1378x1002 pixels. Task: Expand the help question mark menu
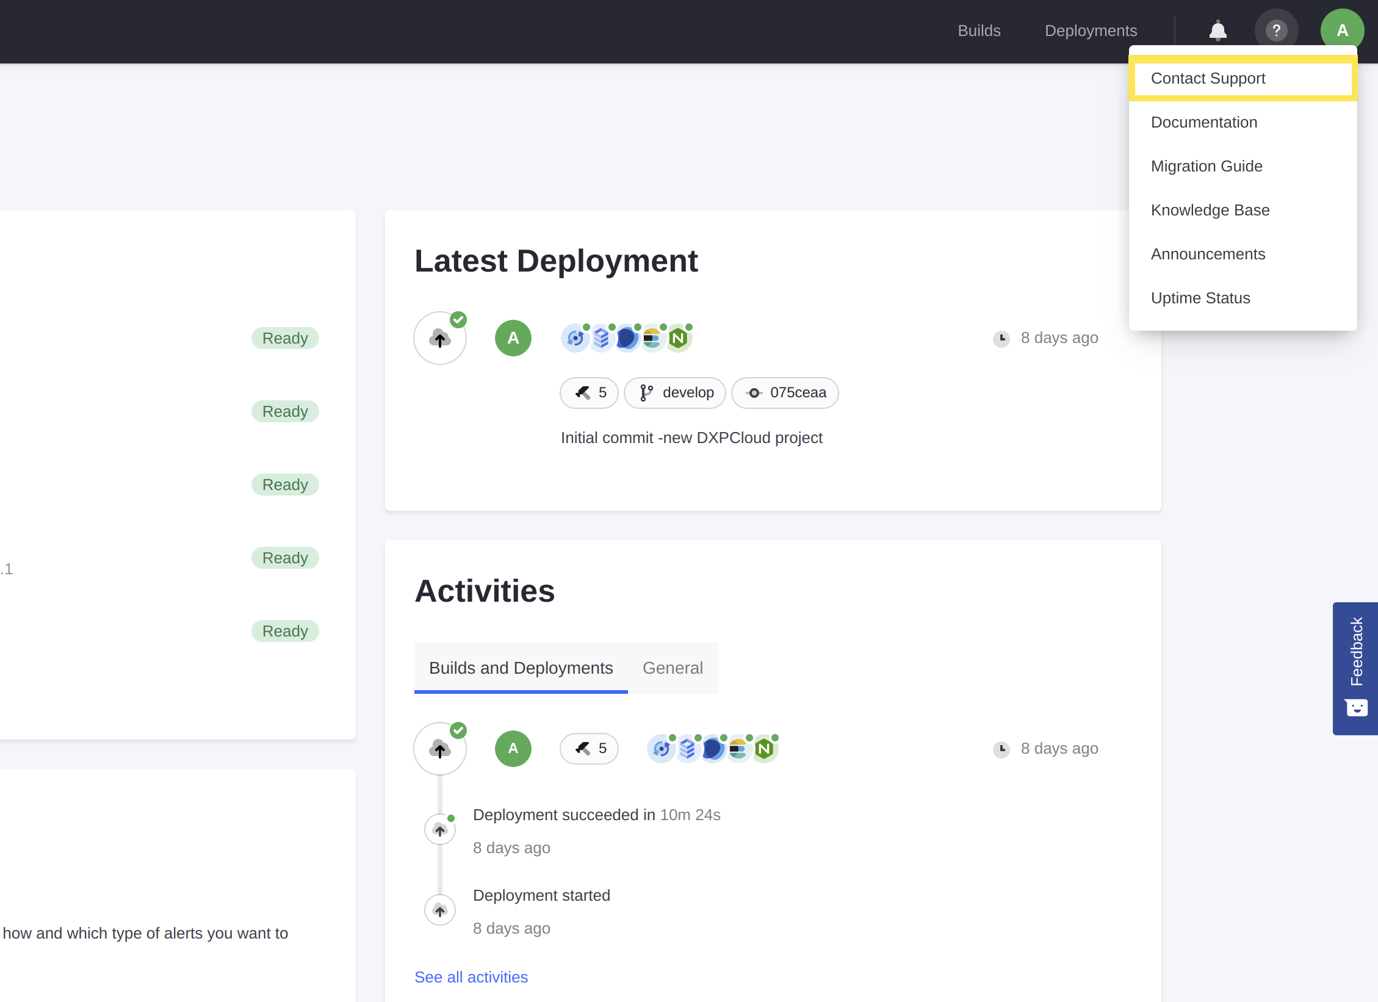click(x=1277, y=29)
